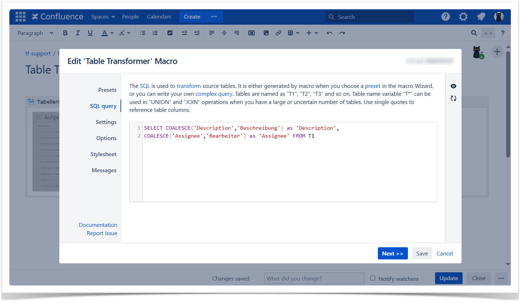
Task: Insert a link with the chain icon
Action: point(278,33)
